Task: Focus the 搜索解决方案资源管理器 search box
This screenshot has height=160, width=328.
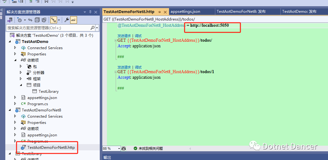Action: pos(49,28)
